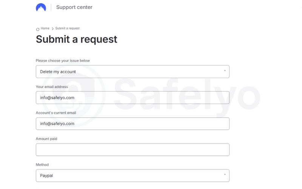Click the 'Submit a request' page heading

click(77, 39)
